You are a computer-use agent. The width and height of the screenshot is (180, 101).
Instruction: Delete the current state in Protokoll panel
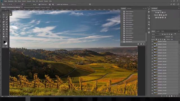pyautogui.click(x=144, y=44)
